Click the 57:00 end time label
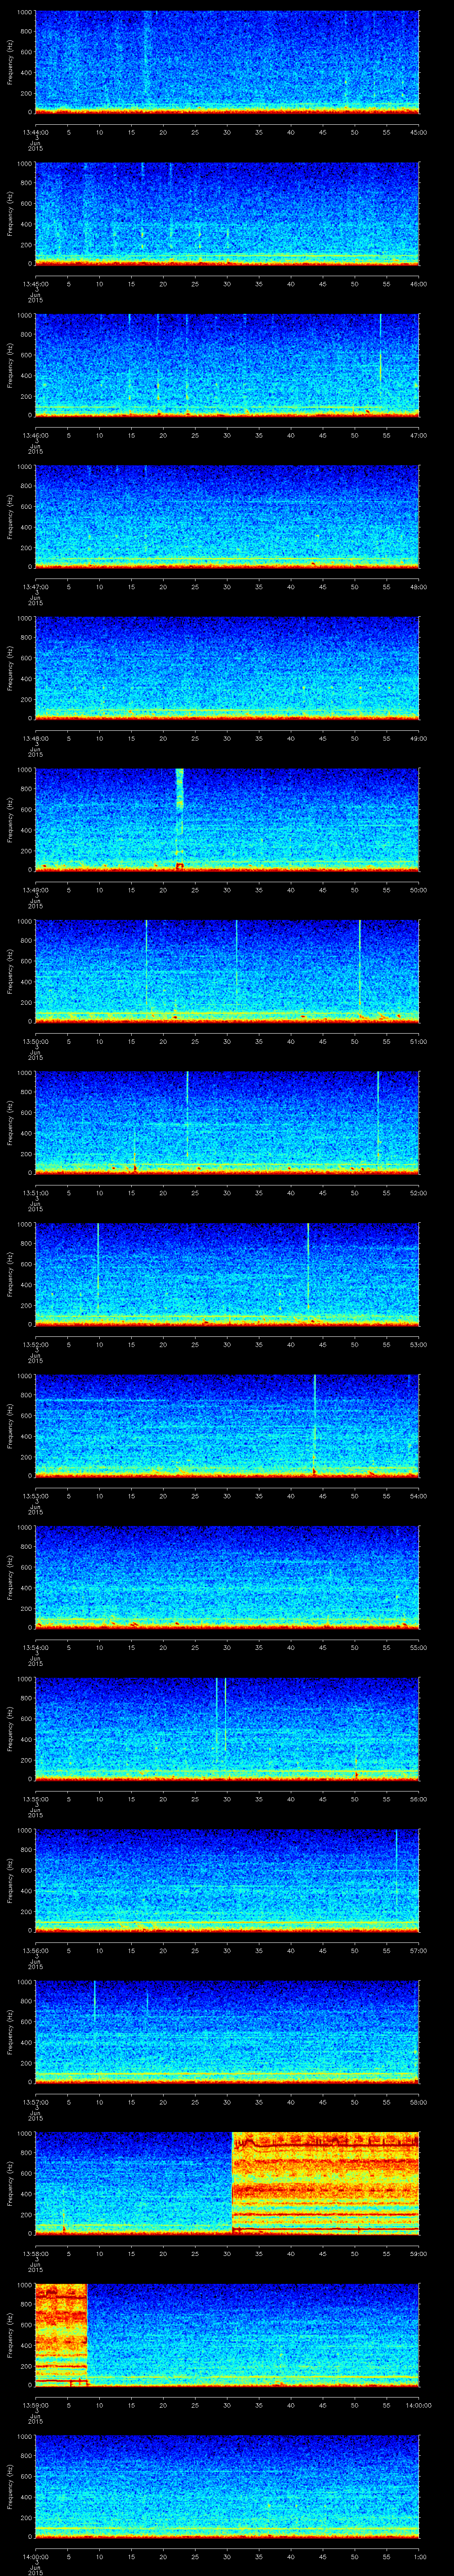Image resolution: width=454 pixels, height=2576 pixels. click(x=419, y=1950)
